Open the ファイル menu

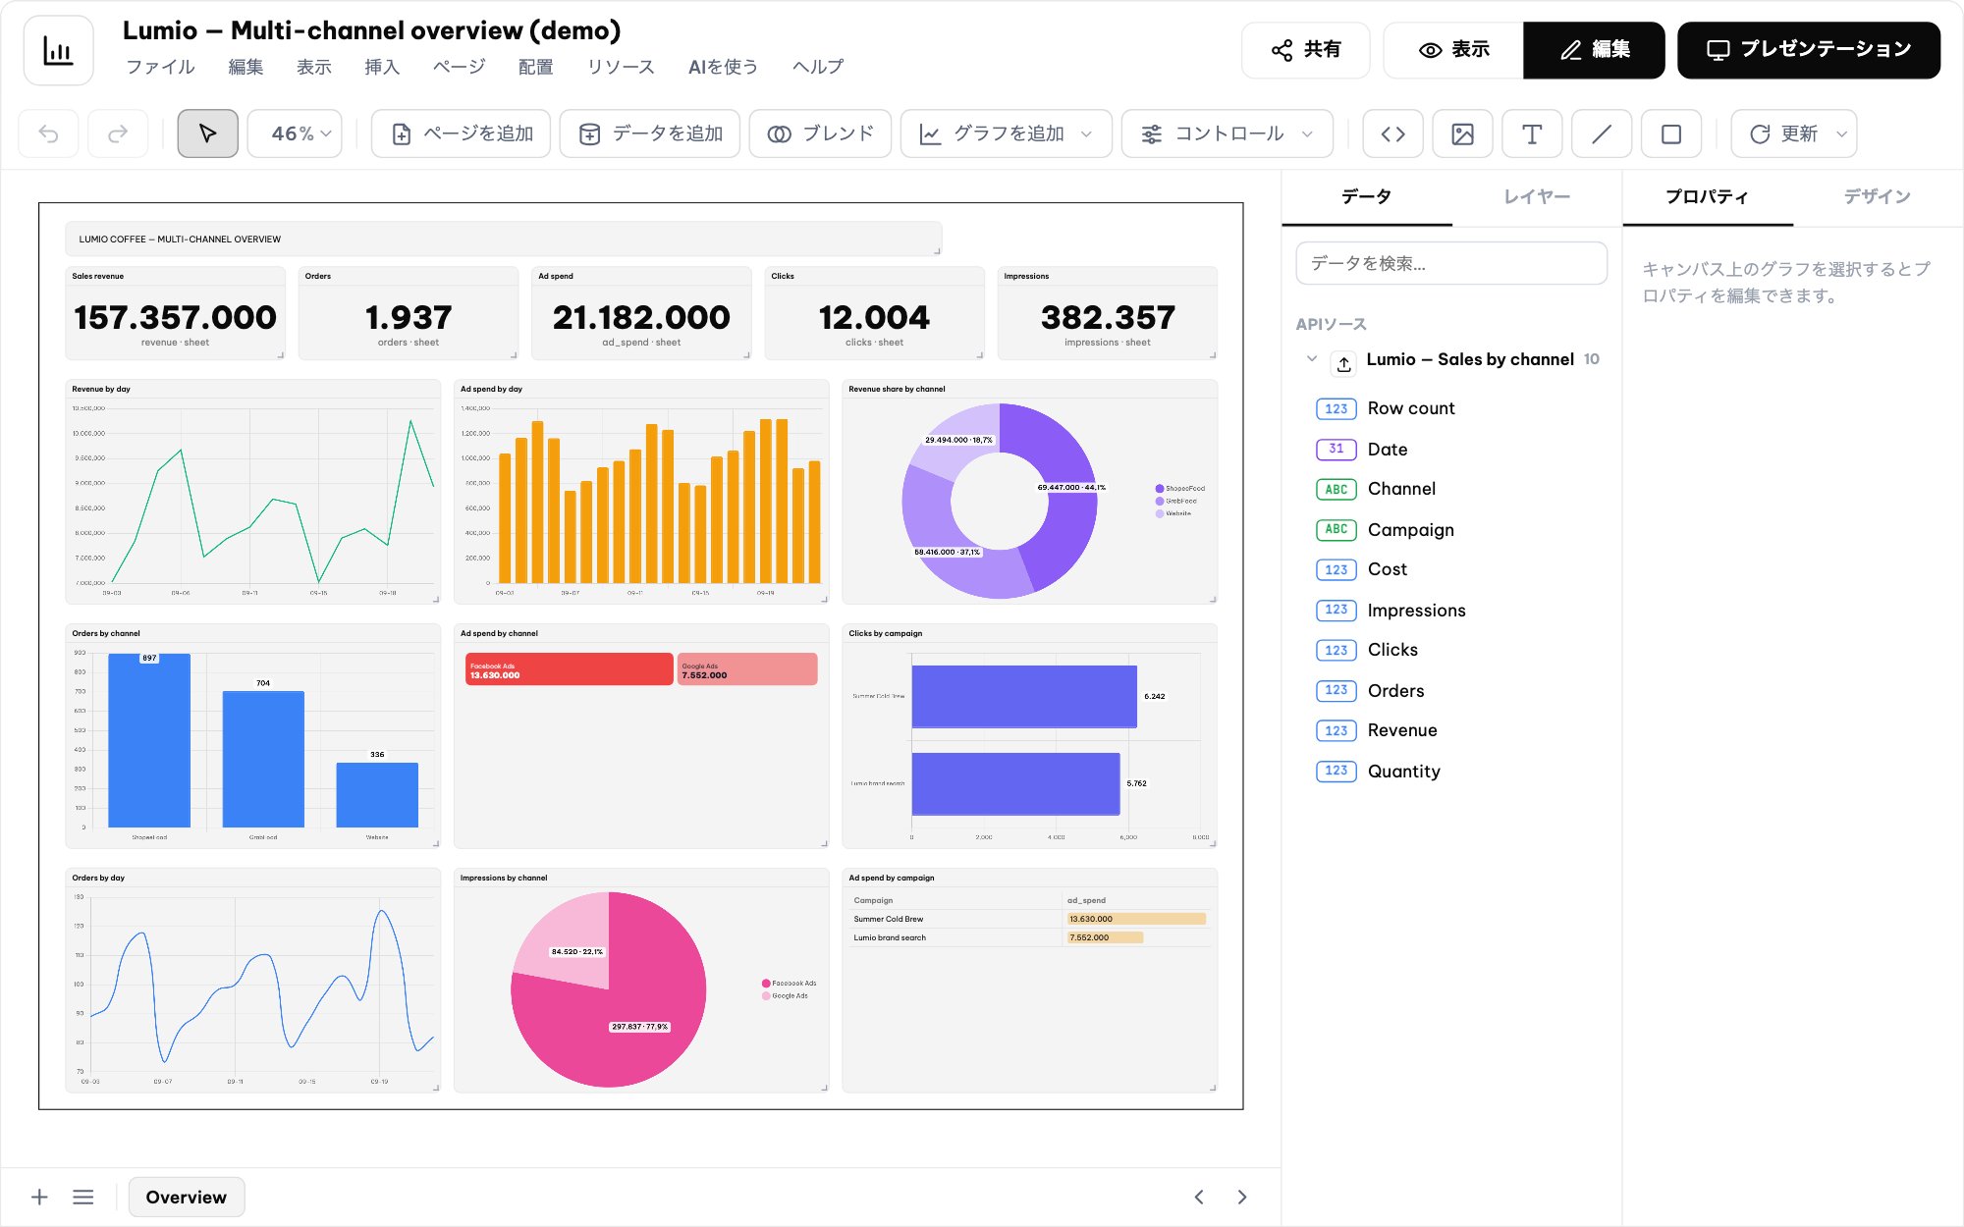coord(160,67)
